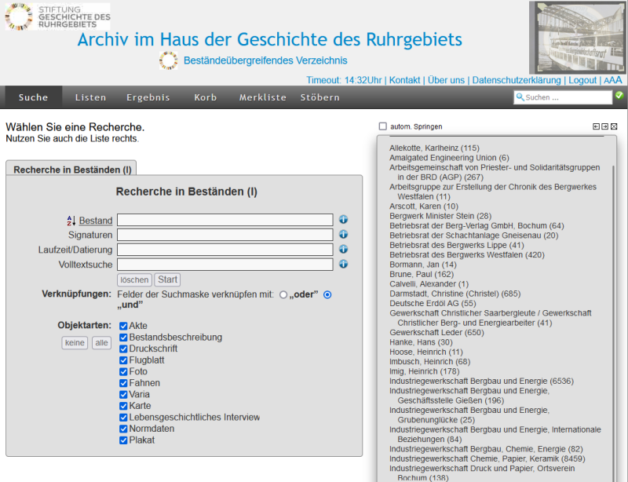
Task: Open the Suche menu item
Action: click(x=33, y=97)
